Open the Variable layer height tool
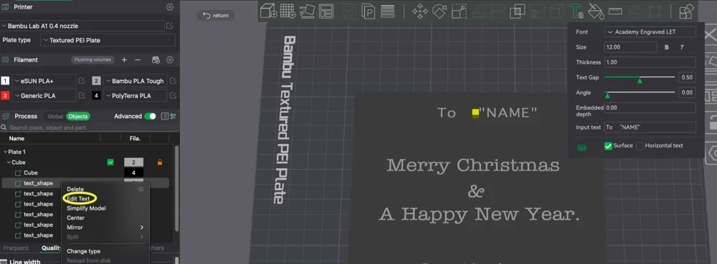 [x=387, y=11]
